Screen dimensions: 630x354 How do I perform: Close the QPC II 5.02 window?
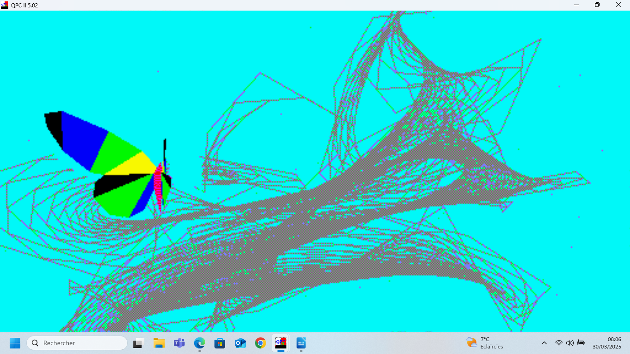point(619,5)
